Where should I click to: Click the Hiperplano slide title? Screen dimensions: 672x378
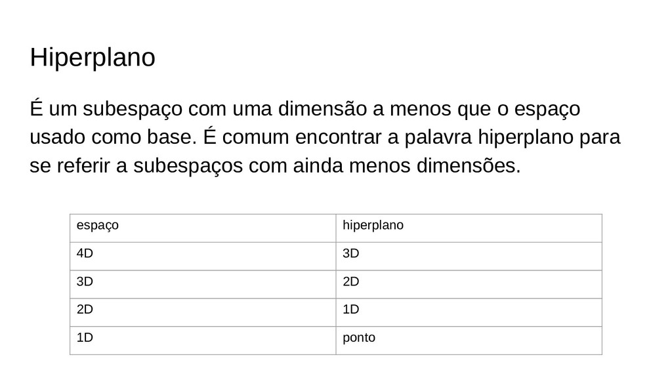tap(93, 58)
